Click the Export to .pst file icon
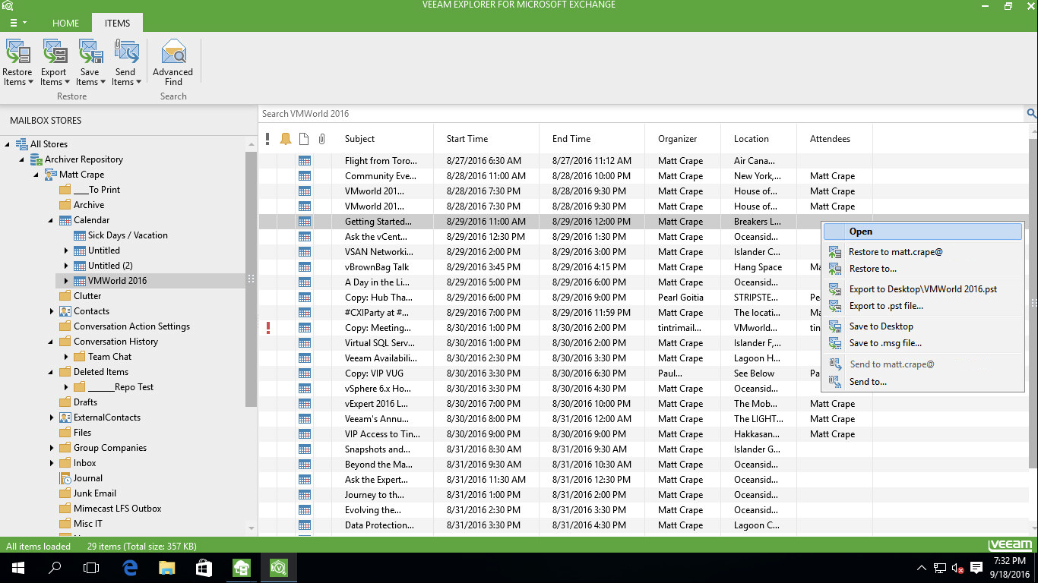 click(x=835, y=306)
